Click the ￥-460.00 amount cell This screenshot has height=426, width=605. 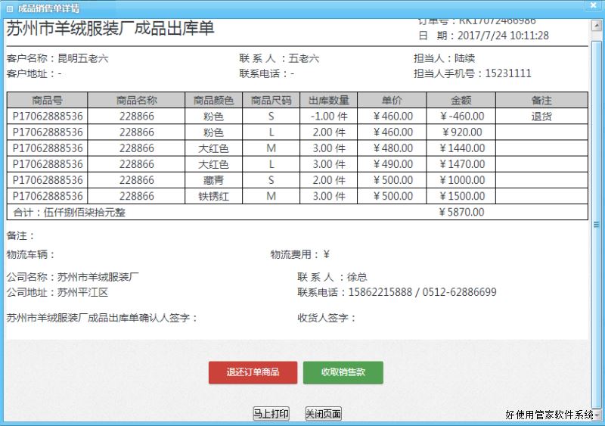[x=461, y=117]
